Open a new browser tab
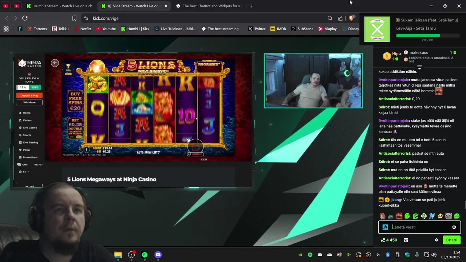Viewport: 466px width, 262px height. (252, 6)
